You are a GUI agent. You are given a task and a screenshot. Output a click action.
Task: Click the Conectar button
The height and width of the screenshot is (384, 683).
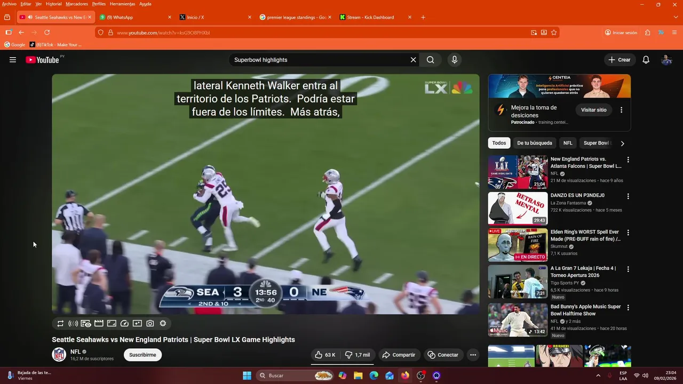pyautogui.click(x=443, y=355)
